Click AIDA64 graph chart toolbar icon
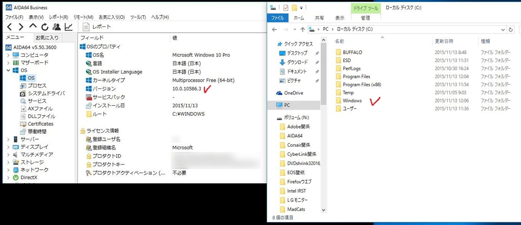Viewport: 521px width, 225px height. (69, 27)
